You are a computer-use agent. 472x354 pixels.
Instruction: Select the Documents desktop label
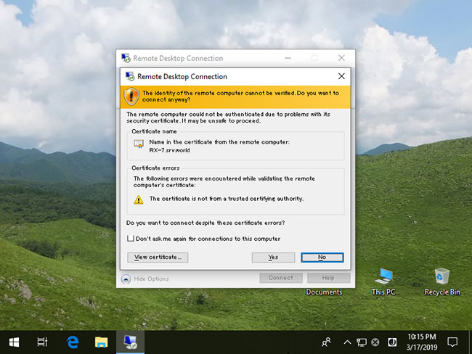[x=324, y=292]
